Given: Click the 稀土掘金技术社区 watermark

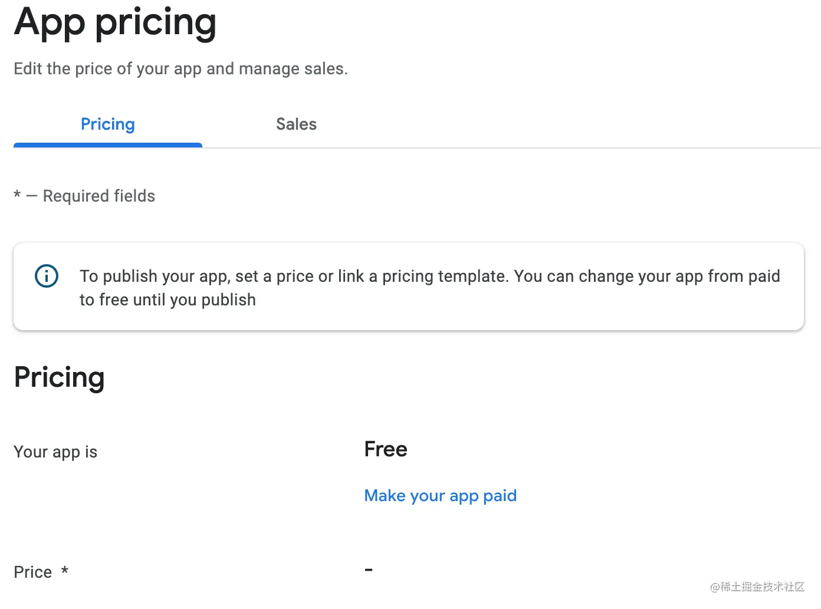Looking at the screenshot, I should click(x=757, y=587).
